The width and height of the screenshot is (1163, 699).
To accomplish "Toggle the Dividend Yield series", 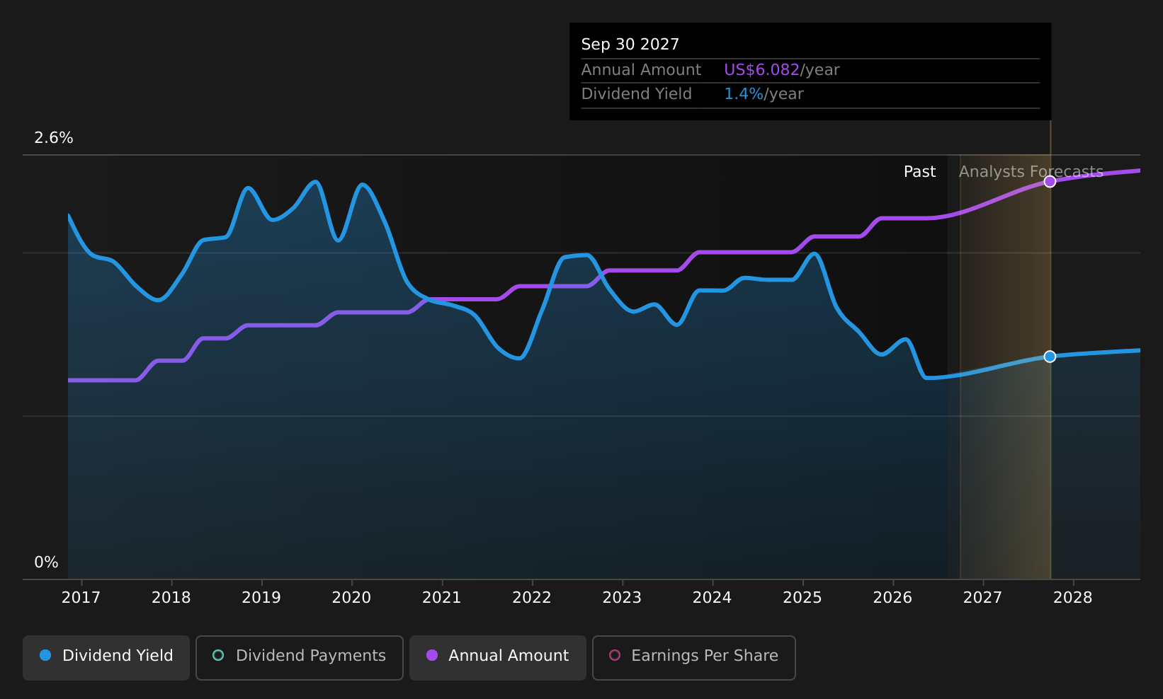I will [106, 657].
